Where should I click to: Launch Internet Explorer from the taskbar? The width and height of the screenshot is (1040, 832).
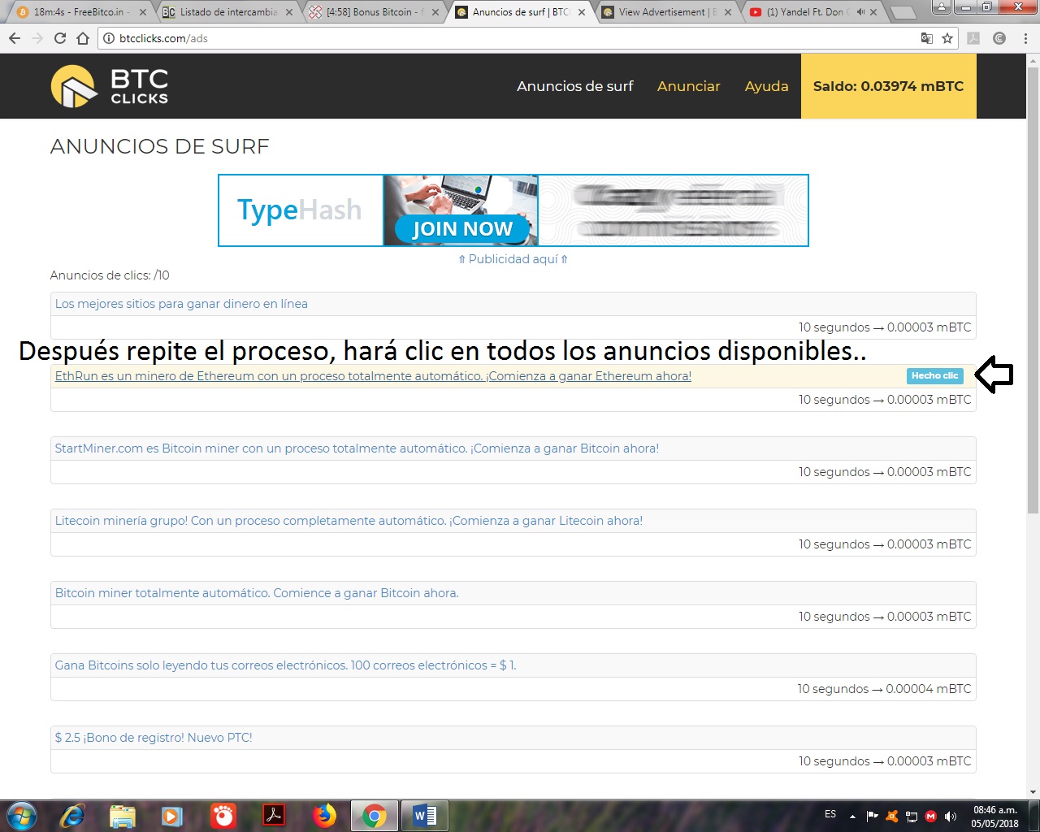(72, 815)
